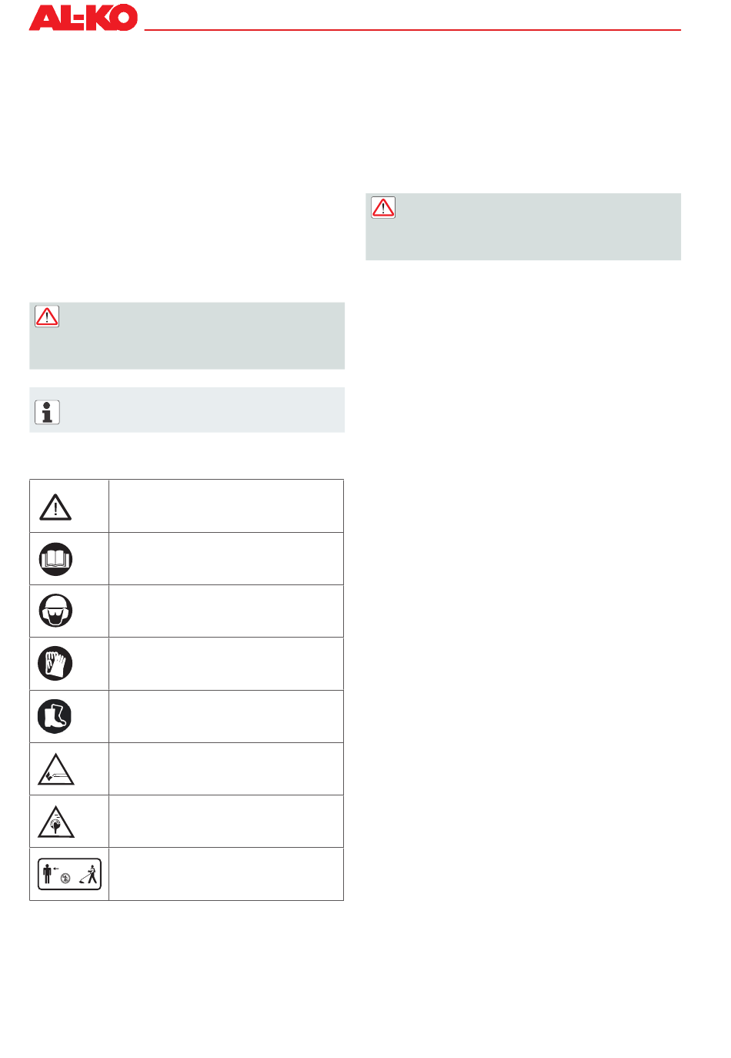Click the foot cutting hazard triangle symbol

point(55,770)
